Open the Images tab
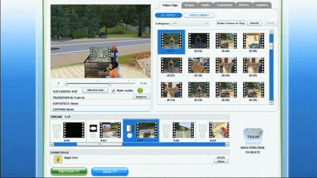This screenshot has height=178, width=317. (189, 5)
